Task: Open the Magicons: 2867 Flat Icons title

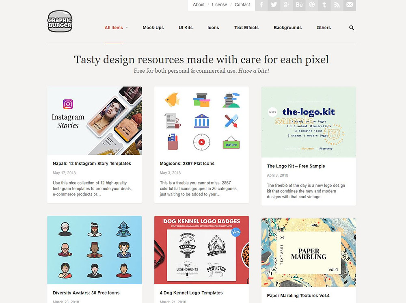Action: click(x=187, y=164)
